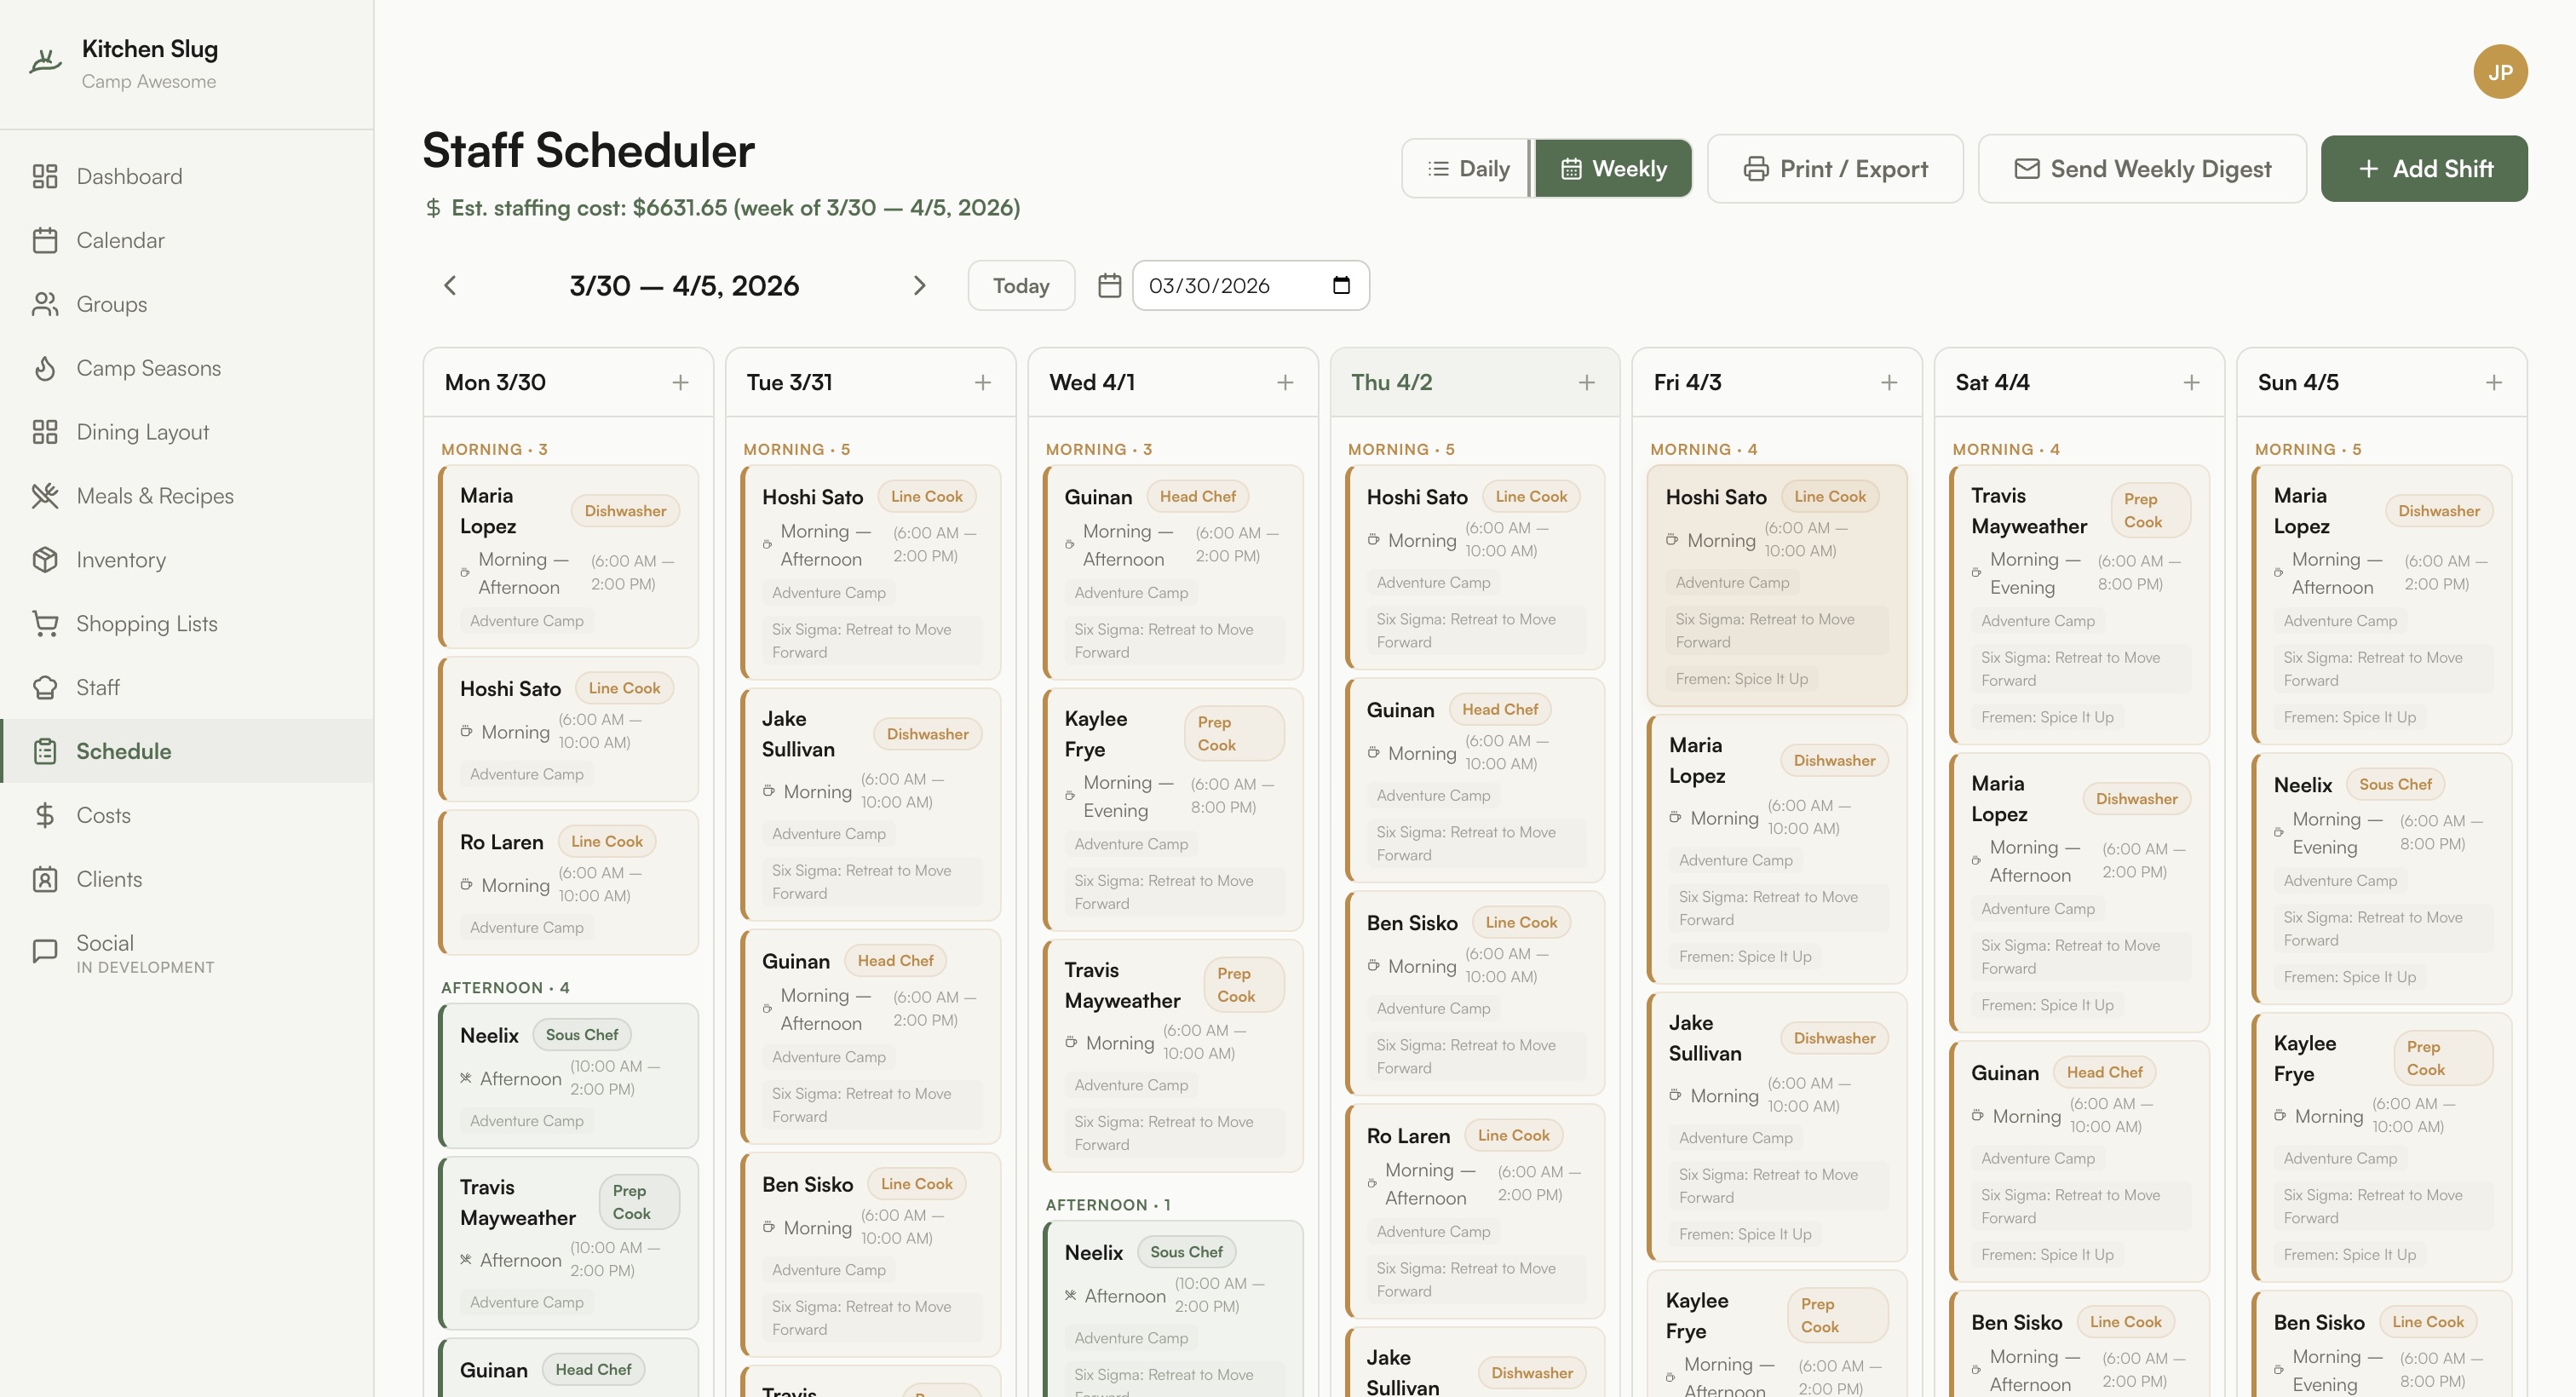Click the Dining Layout grid icon
2576x1397 pixels.
45,432
